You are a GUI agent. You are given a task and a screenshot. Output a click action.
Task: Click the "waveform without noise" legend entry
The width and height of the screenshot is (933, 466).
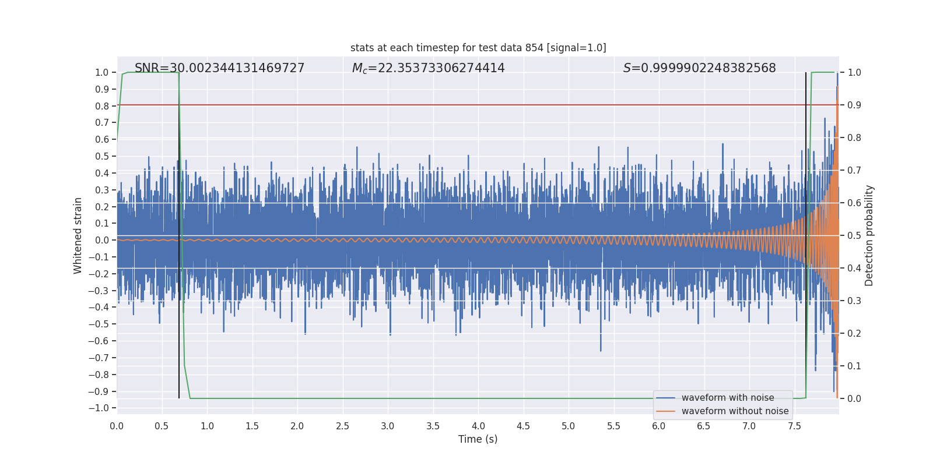click(x=735, y=411)
